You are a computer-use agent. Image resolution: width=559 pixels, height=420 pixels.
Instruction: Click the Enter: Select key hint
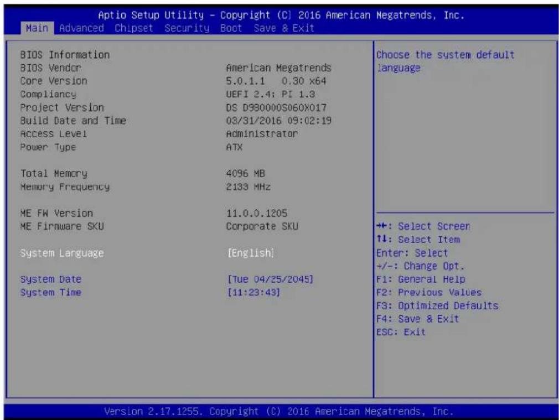[x=412, y=253]
